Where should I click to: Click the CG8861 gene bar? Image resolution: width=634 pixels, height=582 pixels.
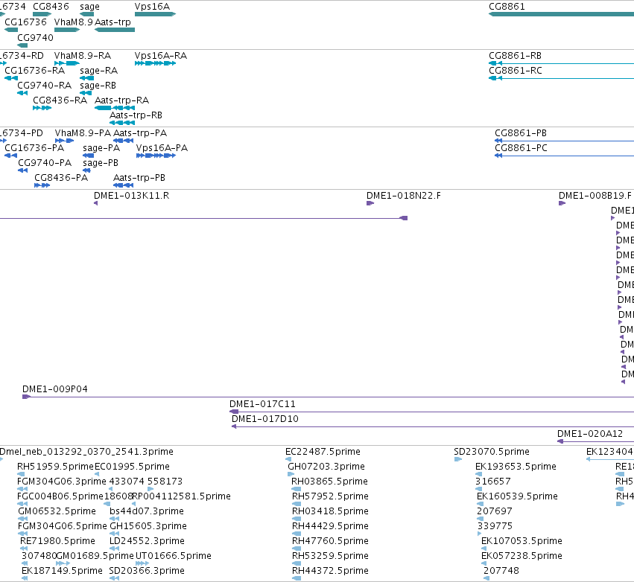point(561,14)
